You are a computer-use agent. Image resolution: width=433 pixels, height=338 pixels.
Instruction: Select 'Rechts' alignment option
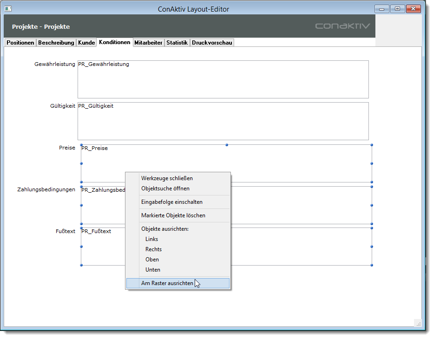[153, 249]
